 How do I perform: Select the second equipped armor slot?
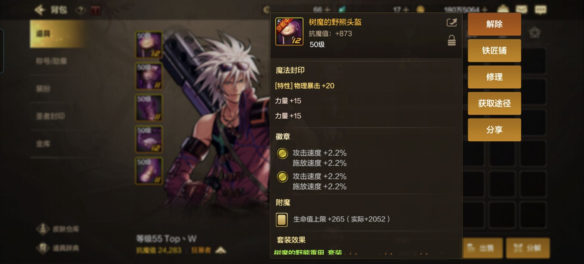click(149, 76)
